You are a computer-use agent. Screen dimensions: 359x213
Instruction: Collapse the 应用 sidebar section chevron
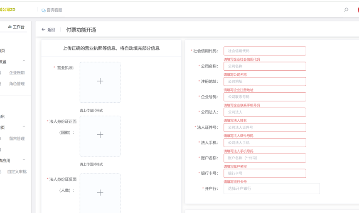[x=24, y=160]
